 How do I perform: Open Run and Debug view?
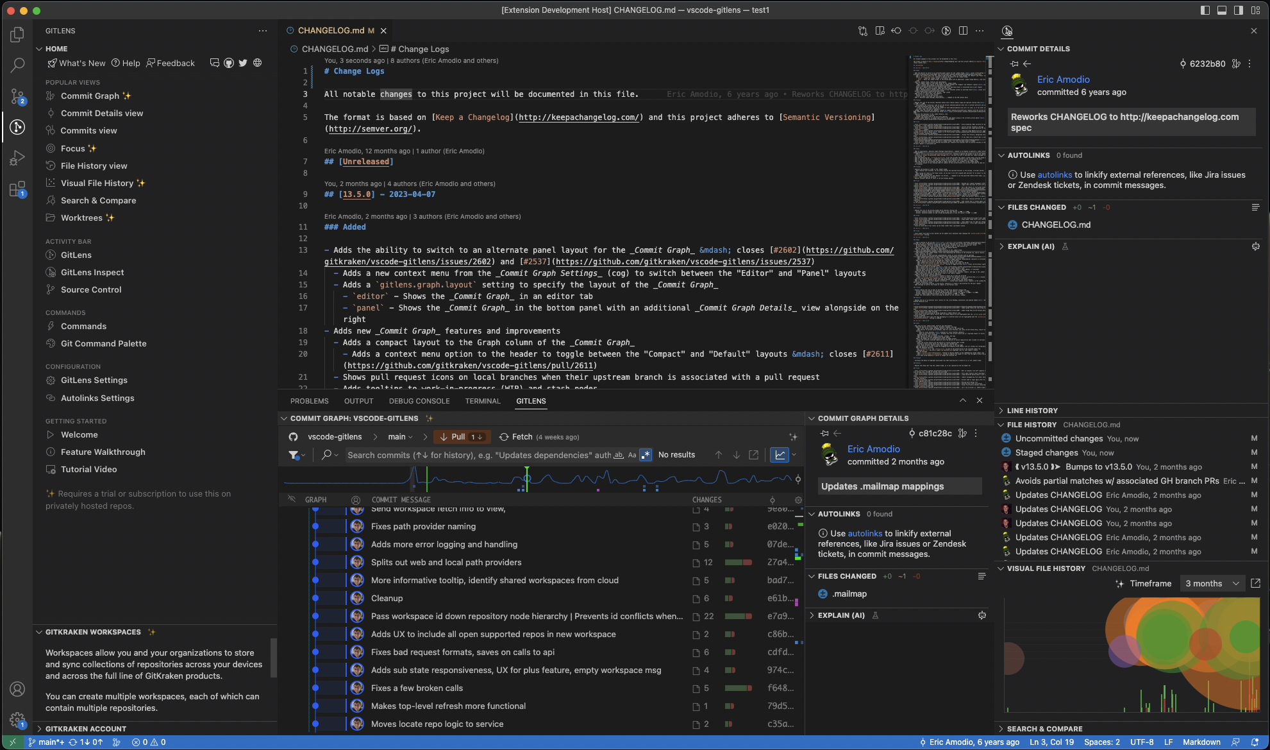pyautogui.click(x=17, y=158)
